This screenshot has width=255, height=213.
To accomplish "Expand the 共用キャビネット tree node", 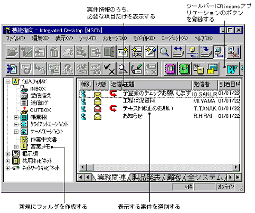I will click(x=7, y=161).
